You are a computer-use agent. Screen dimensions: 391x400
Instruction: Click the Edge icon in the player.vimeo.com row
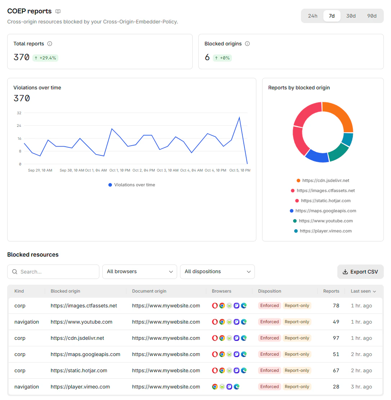pos(237,387)
